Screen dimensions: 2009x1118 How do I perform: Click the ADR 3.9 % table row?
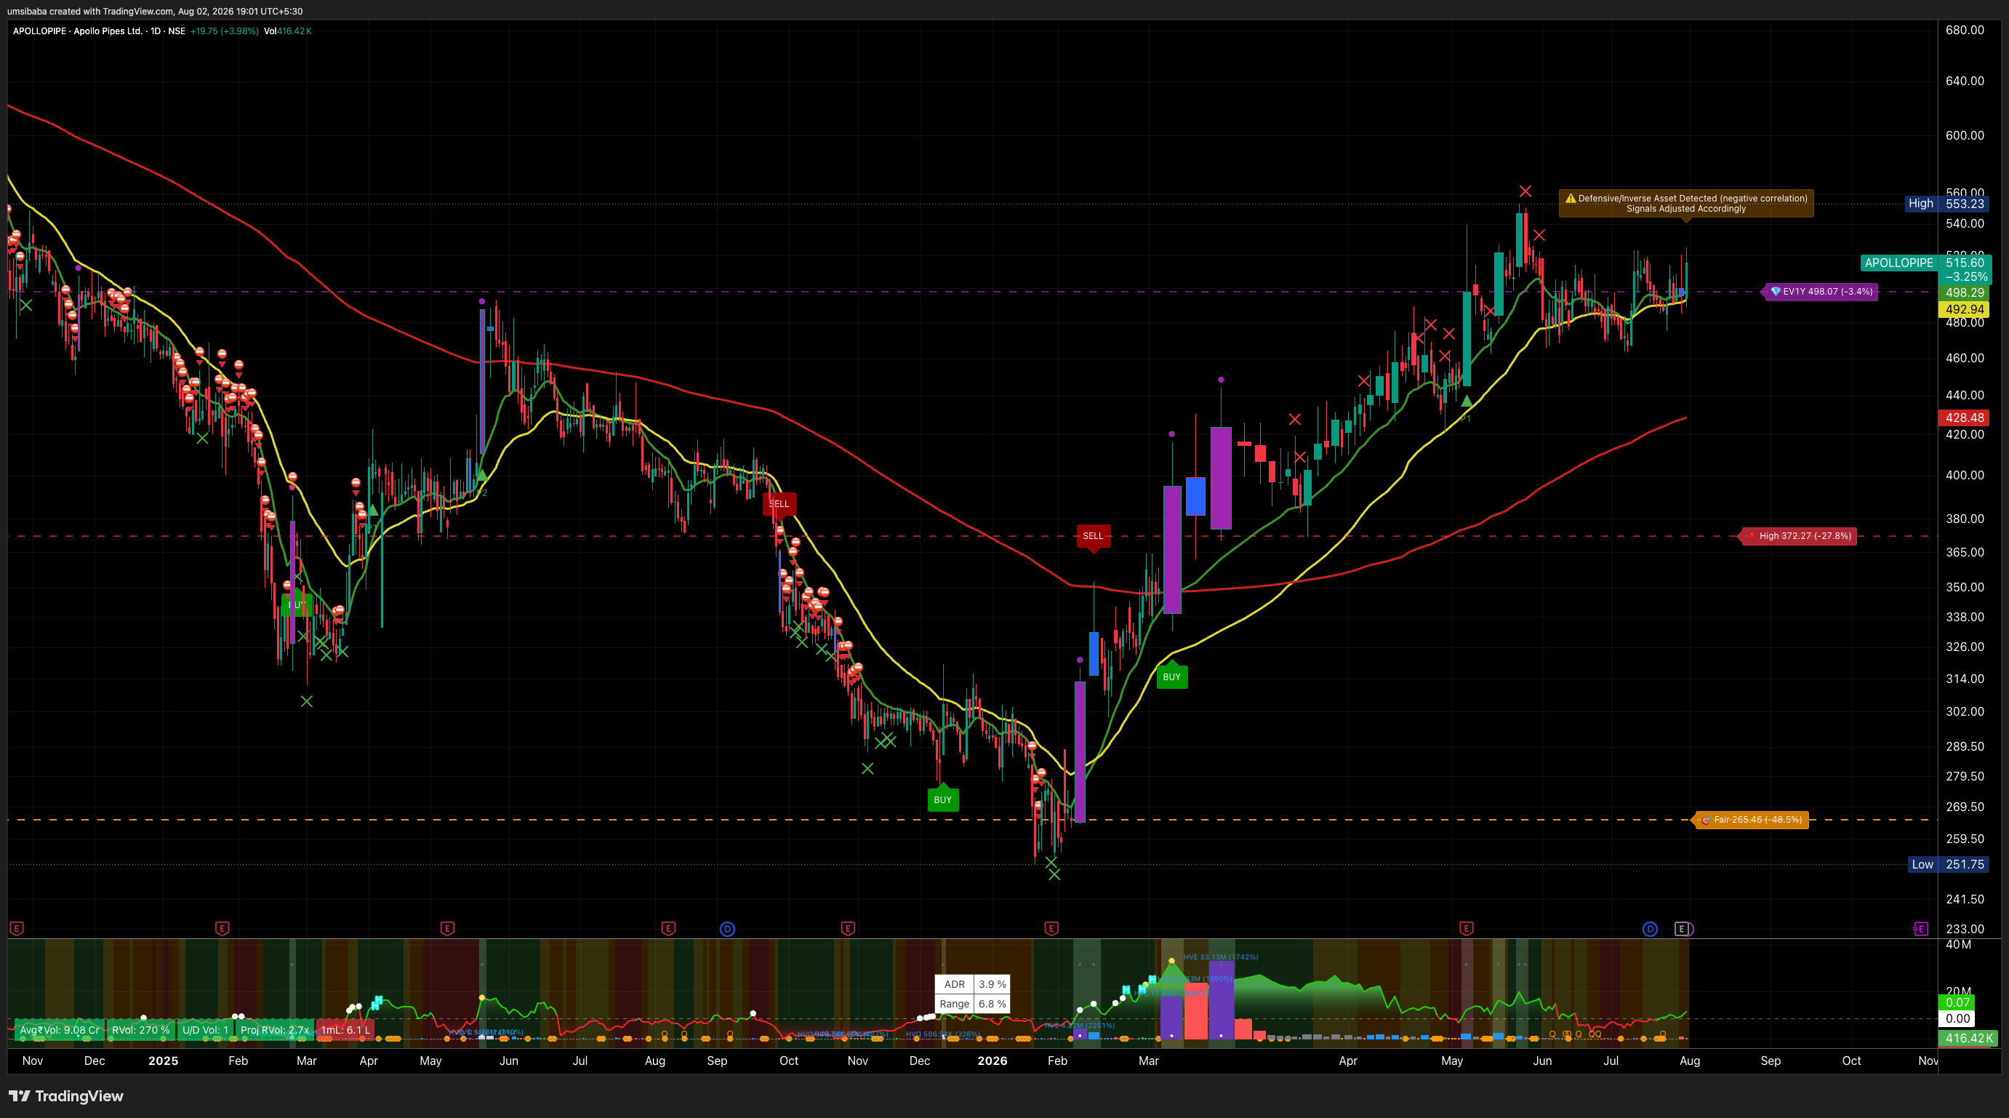point(973,985)
